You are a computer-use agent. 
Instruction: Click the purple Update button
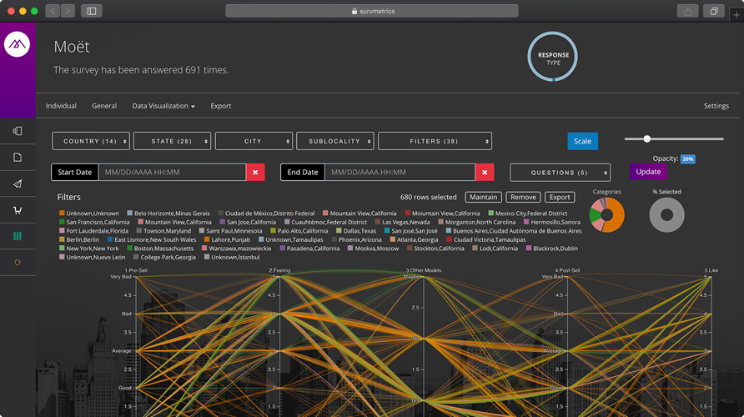click(648, 172)
